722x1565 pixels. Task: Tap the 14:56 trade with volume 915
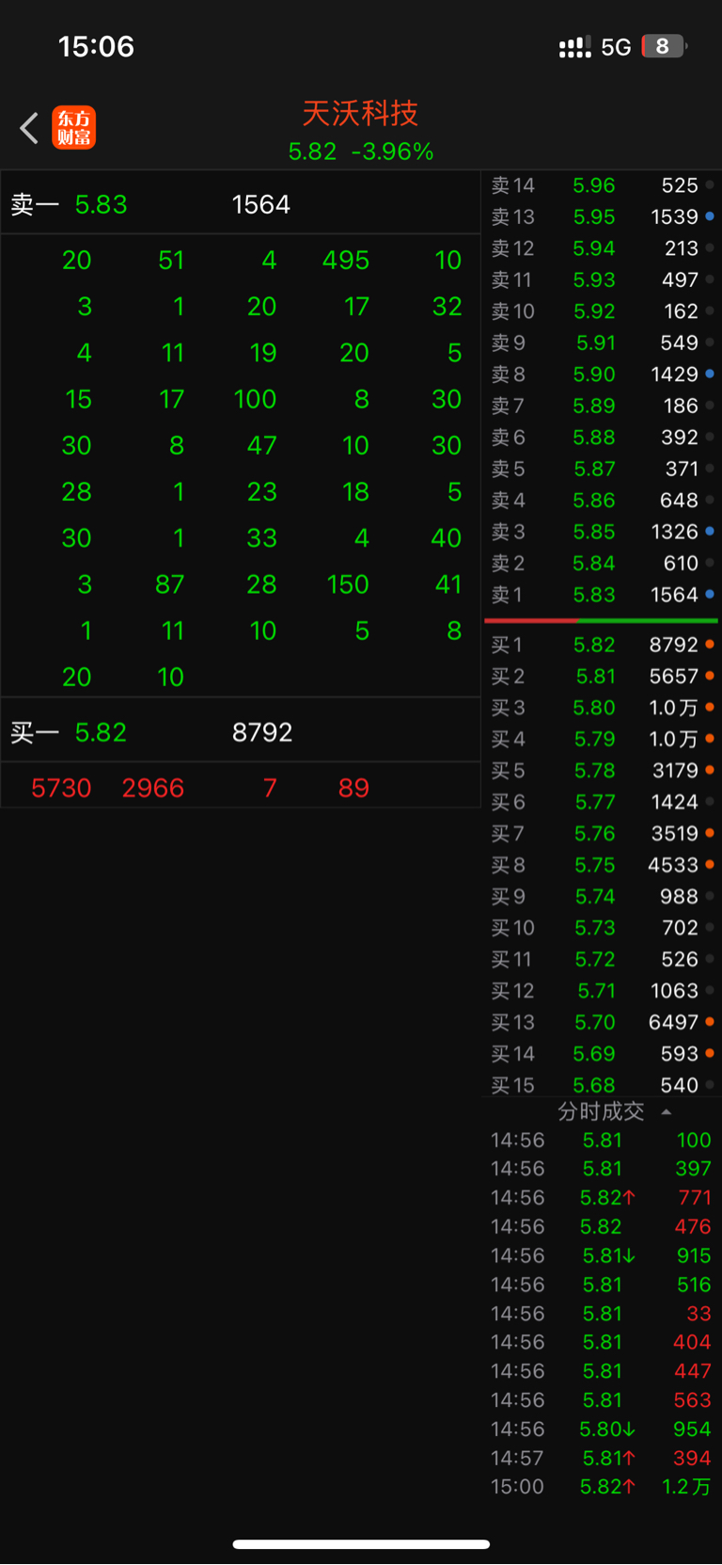[x=602, y=1255]
